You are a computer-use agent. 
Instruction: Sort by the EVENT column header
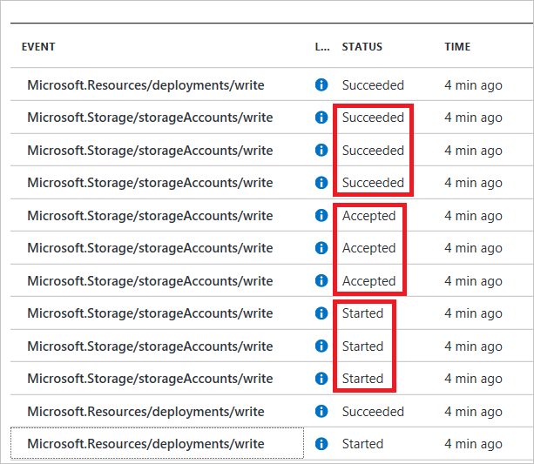coord(38,47)
